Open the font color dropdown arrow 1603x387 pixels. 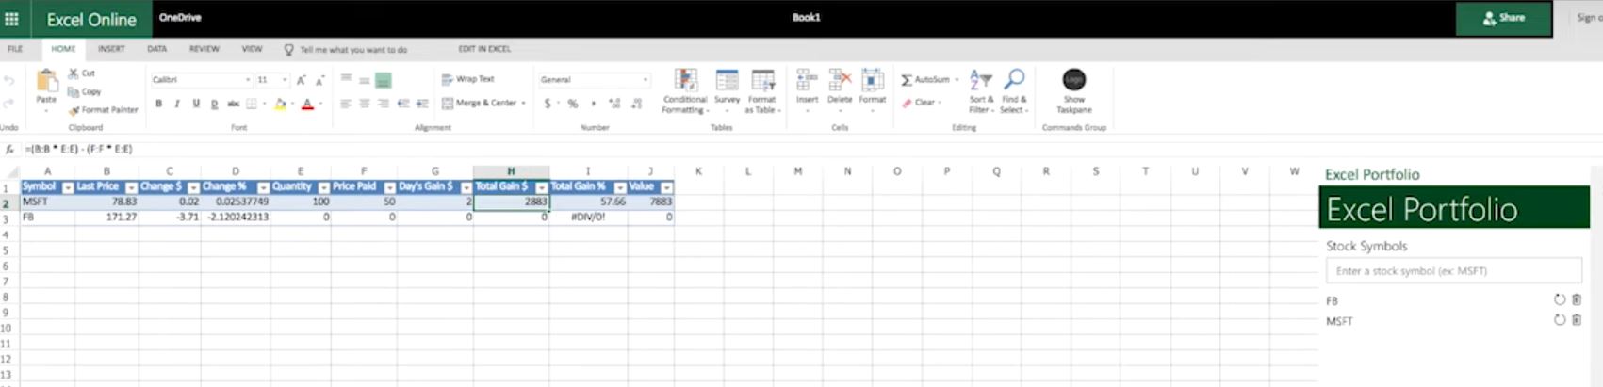coord(320,104)
